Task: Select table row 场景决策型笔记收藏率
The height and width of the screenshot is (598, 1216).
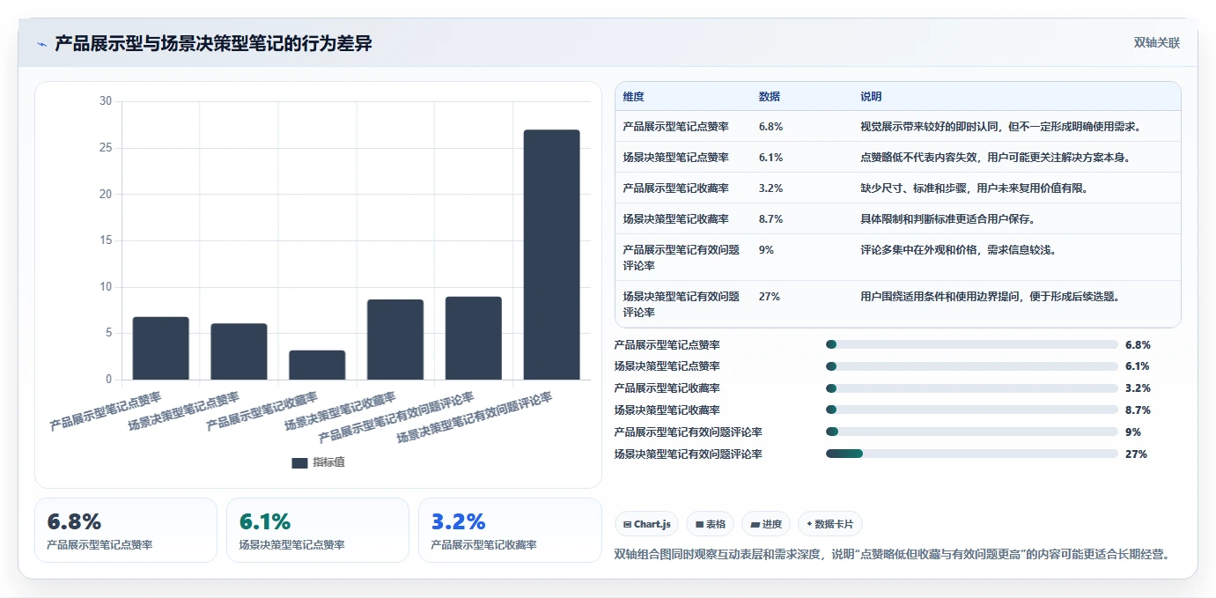Action: 897,218
